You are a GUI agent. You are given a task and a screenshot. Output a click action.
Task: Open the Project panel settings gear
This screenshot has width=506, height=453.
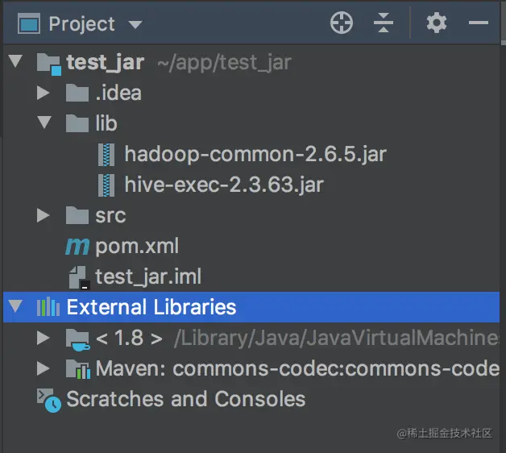click(x=436, y=23)
